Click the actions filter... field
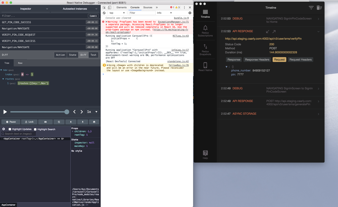Viewport: 338px width, 207px height. pyautogui.click(x=44, y=16)
